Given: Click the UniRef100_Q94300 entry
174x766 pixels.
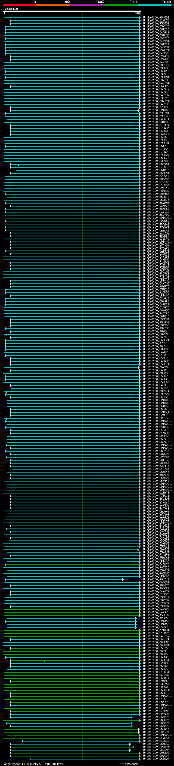Looking at the screenshot, I should pos(156,325).
